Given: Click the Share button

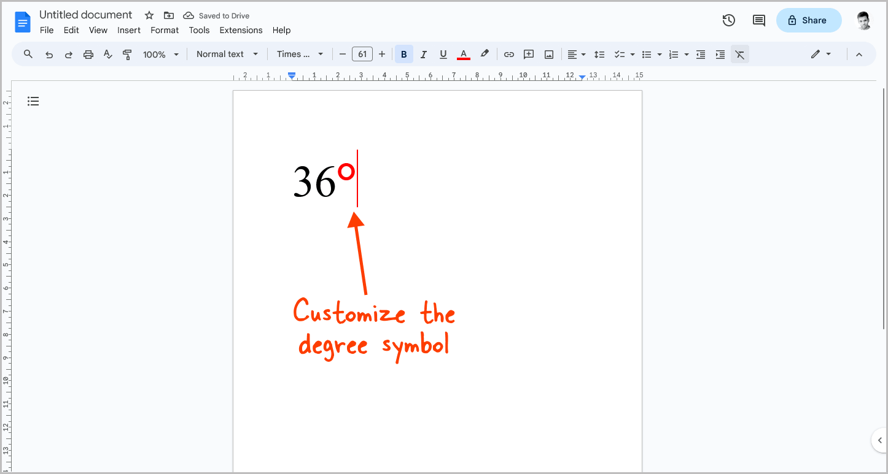Looking at the screenshot, I should point(808,20).
